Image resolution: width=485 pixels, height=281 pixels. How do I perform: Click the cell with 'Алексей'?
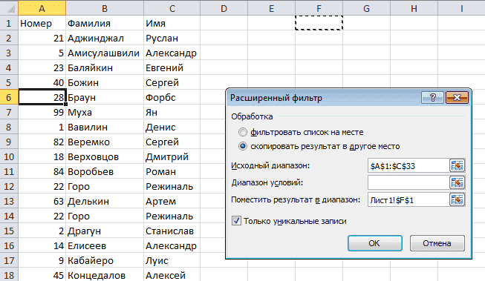pos(172,274)
